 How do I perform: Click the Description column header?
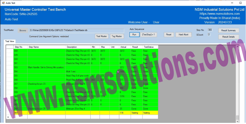point(78,47)
